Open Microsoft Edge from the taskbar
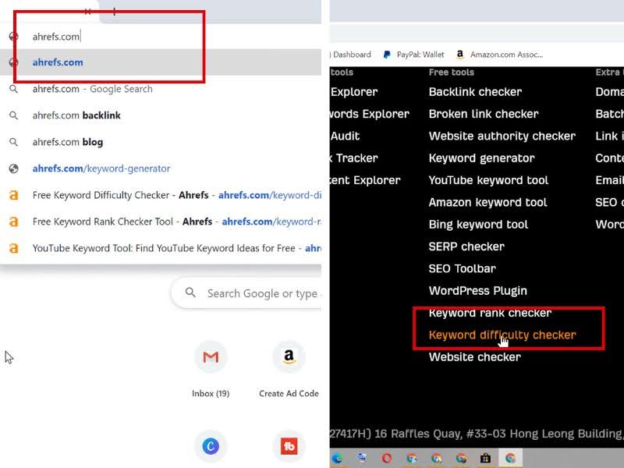The height and width of the screenshot is (468, 624). coord(338,458)
